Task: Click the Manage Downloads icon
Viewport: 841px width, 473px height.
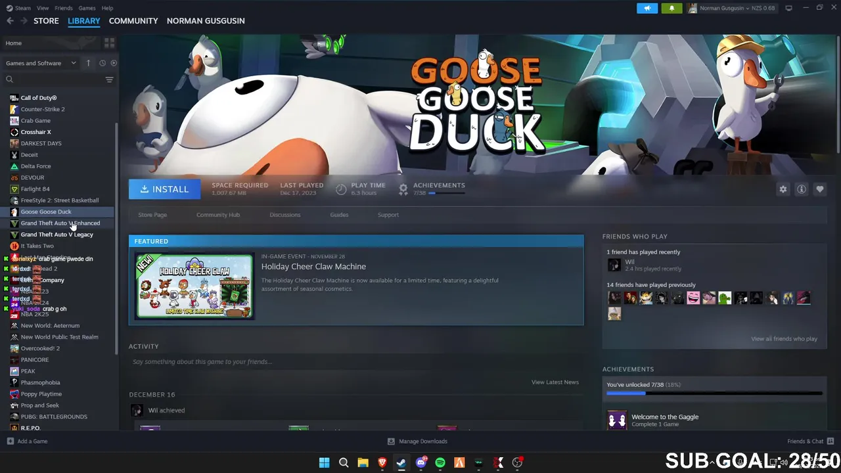Action: pos(391,441)
